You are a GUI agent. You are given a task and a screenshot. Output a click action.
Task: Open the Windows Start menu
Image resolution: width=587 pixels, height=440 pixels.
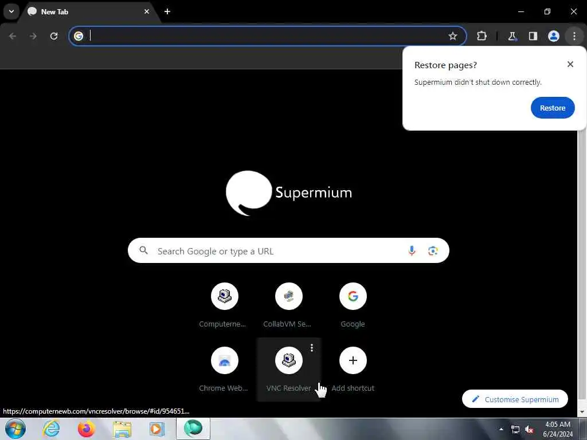[x=15, y=429]
